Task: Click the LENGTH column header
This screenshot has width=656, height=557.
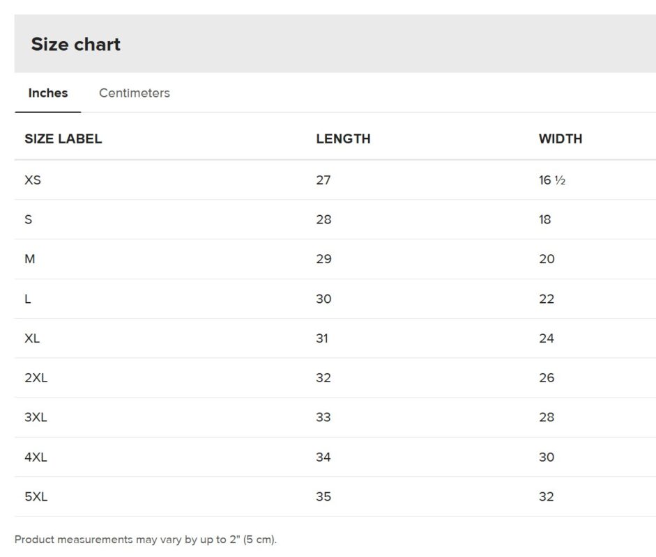Action: tap(343, 139)
